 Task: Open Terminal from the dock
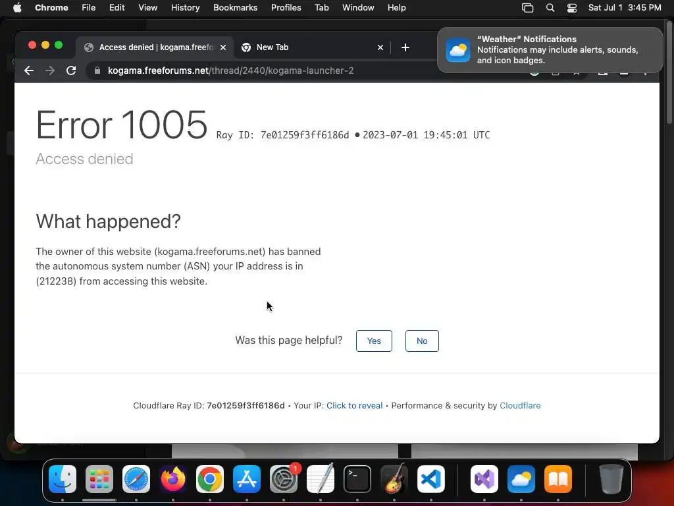pos(357,479)
